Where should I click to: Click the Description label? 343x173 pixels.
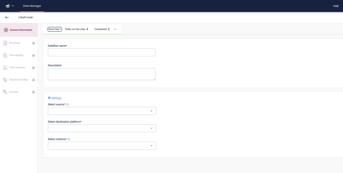(x=55, y=65)
